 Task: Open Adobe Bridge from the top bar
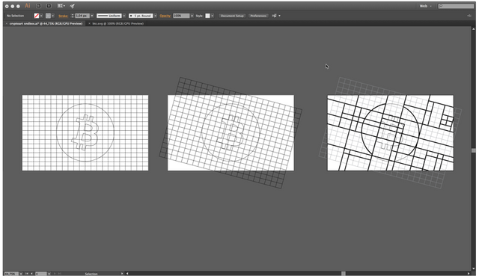point(38,6)
